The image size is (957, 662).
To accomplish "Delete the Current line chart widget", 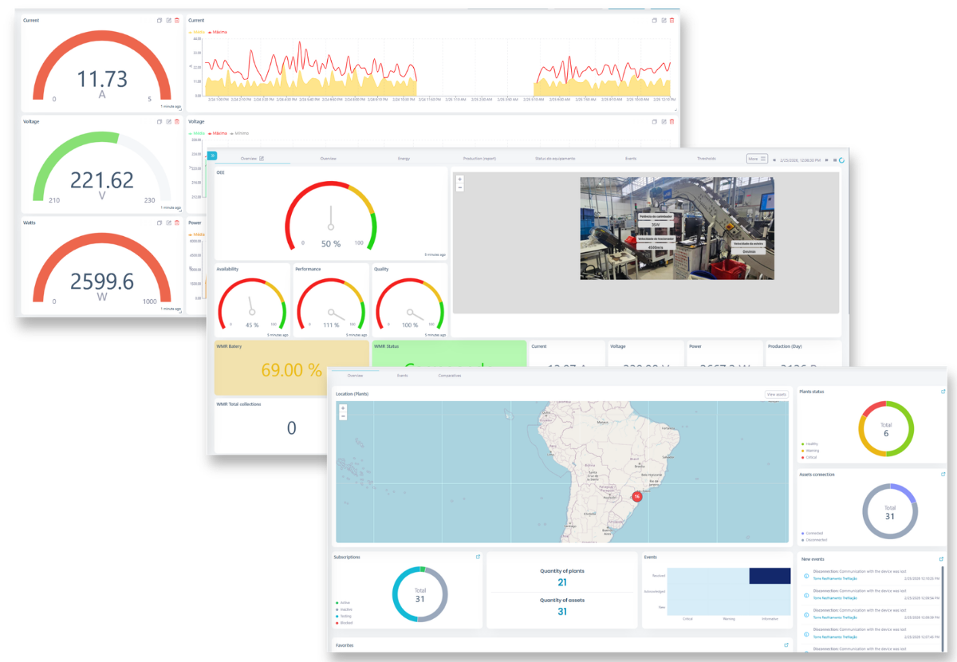I will pos(671,21).
